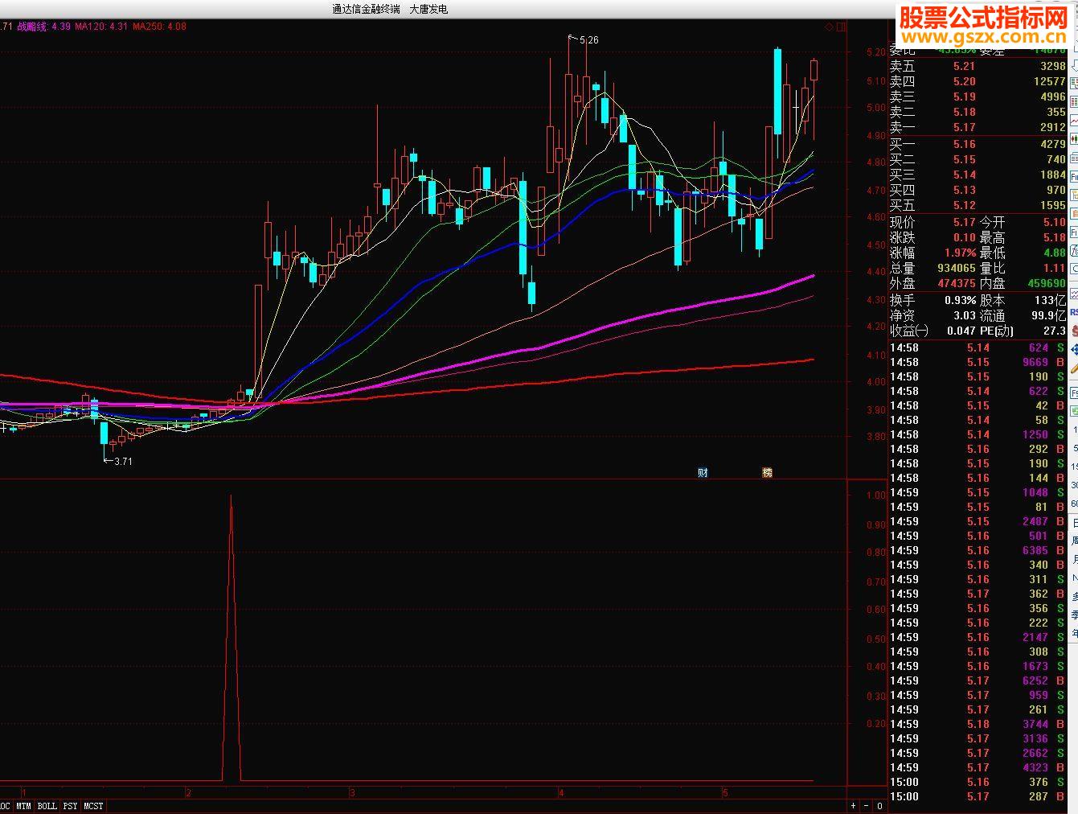1078x814 pixels.
Task: Click the 卖四 5.20 order row
Action: pyautogui.click(x=978, y=81)
